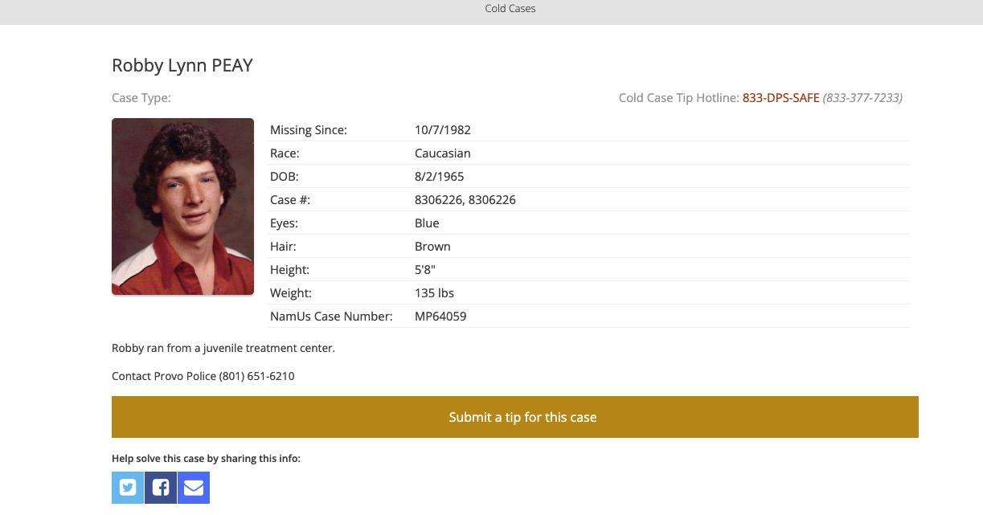Viewport: 983px width, 515px height.
Task: Select the Height 5'8" row
Action: coord(425,269)
